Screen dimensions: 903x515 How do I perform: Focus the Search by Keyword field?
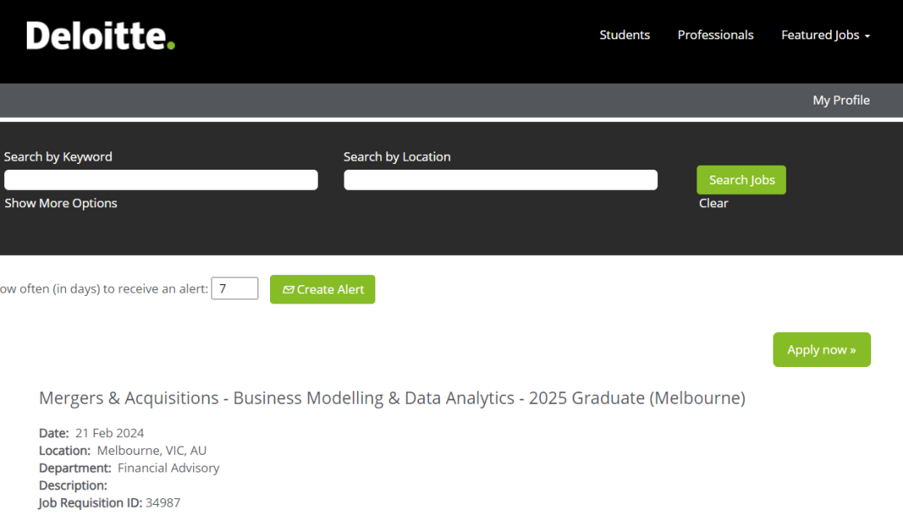pos(161,180)
